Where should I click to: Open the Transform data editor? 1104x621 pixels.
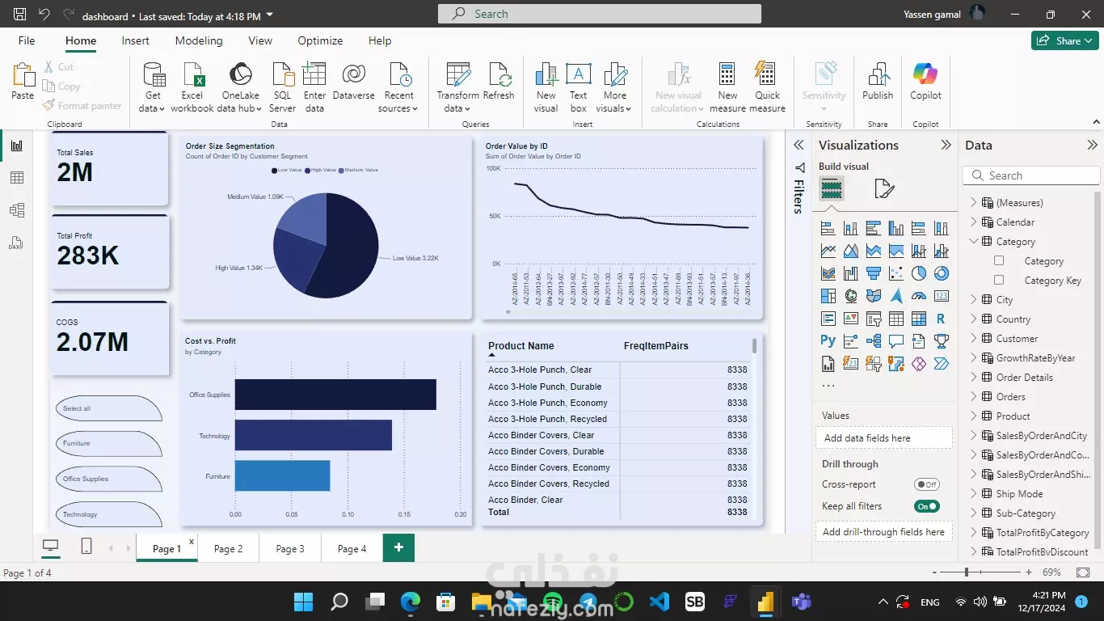[458, 87]
